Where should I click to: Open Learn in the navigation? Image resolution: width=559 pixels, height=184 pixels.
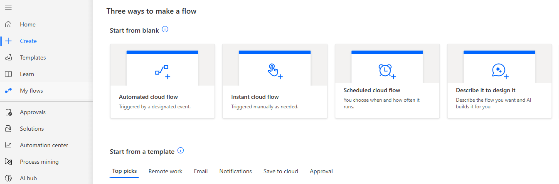click(27, 74)
